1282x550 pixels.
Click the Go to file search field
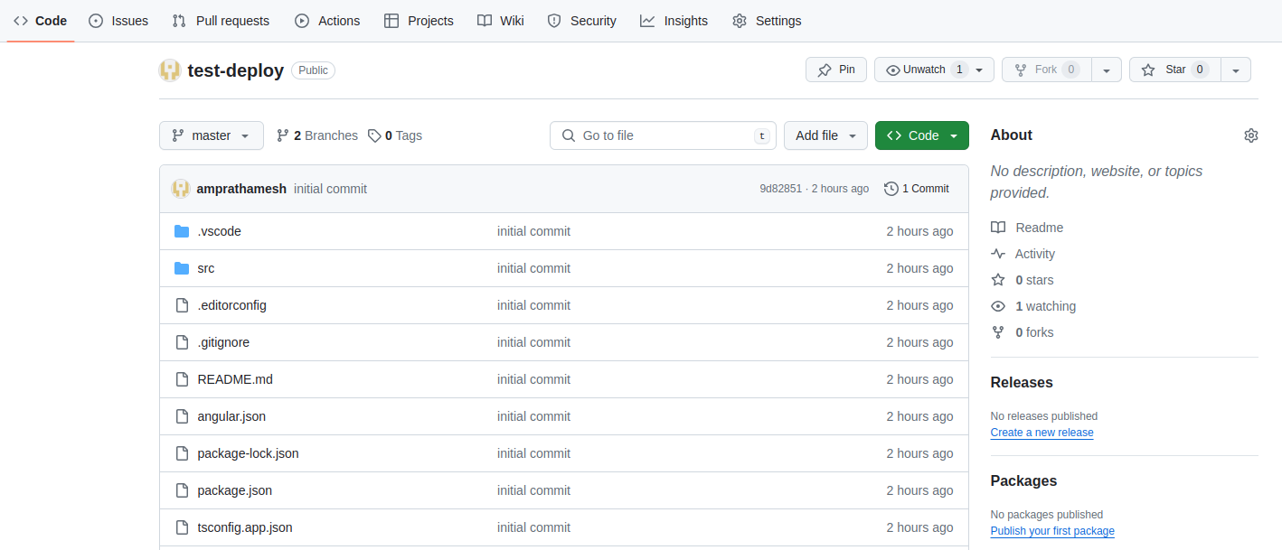tap(663, 135)
